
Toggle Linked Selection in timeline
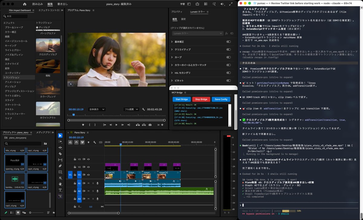[82, 142]
